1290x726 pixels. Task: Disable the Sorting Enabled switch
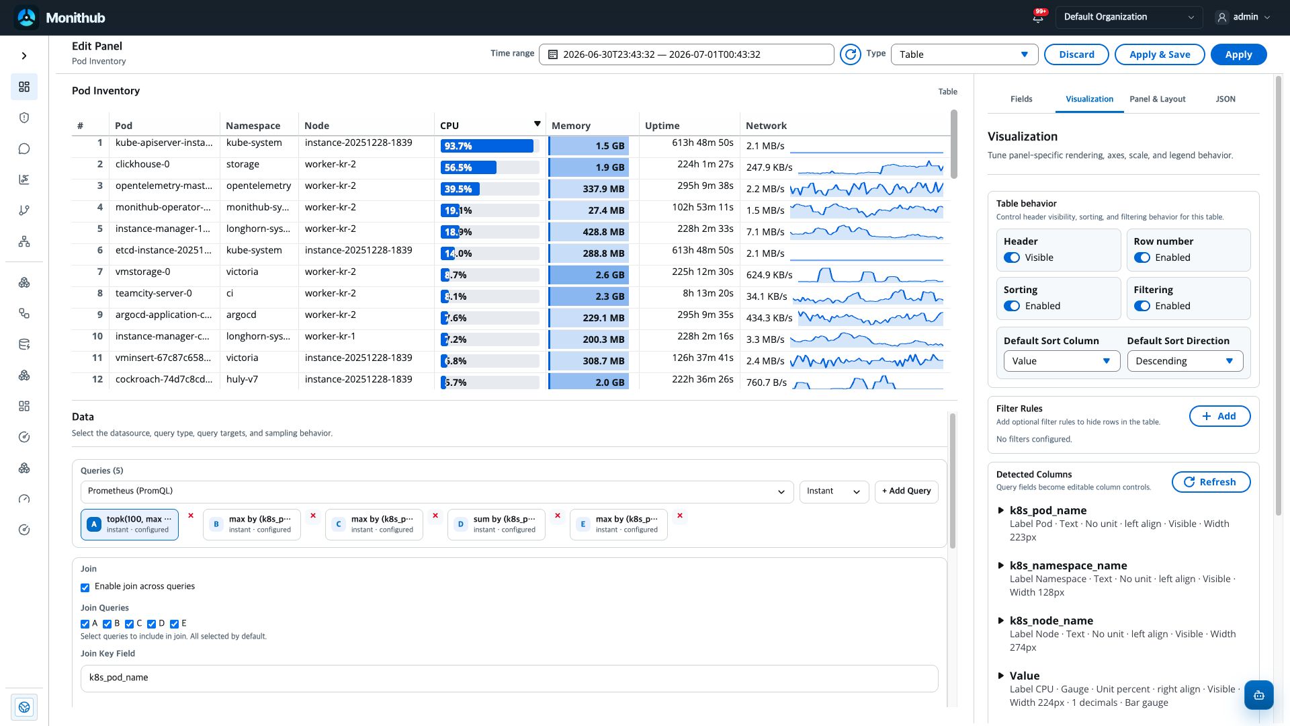1011,306
